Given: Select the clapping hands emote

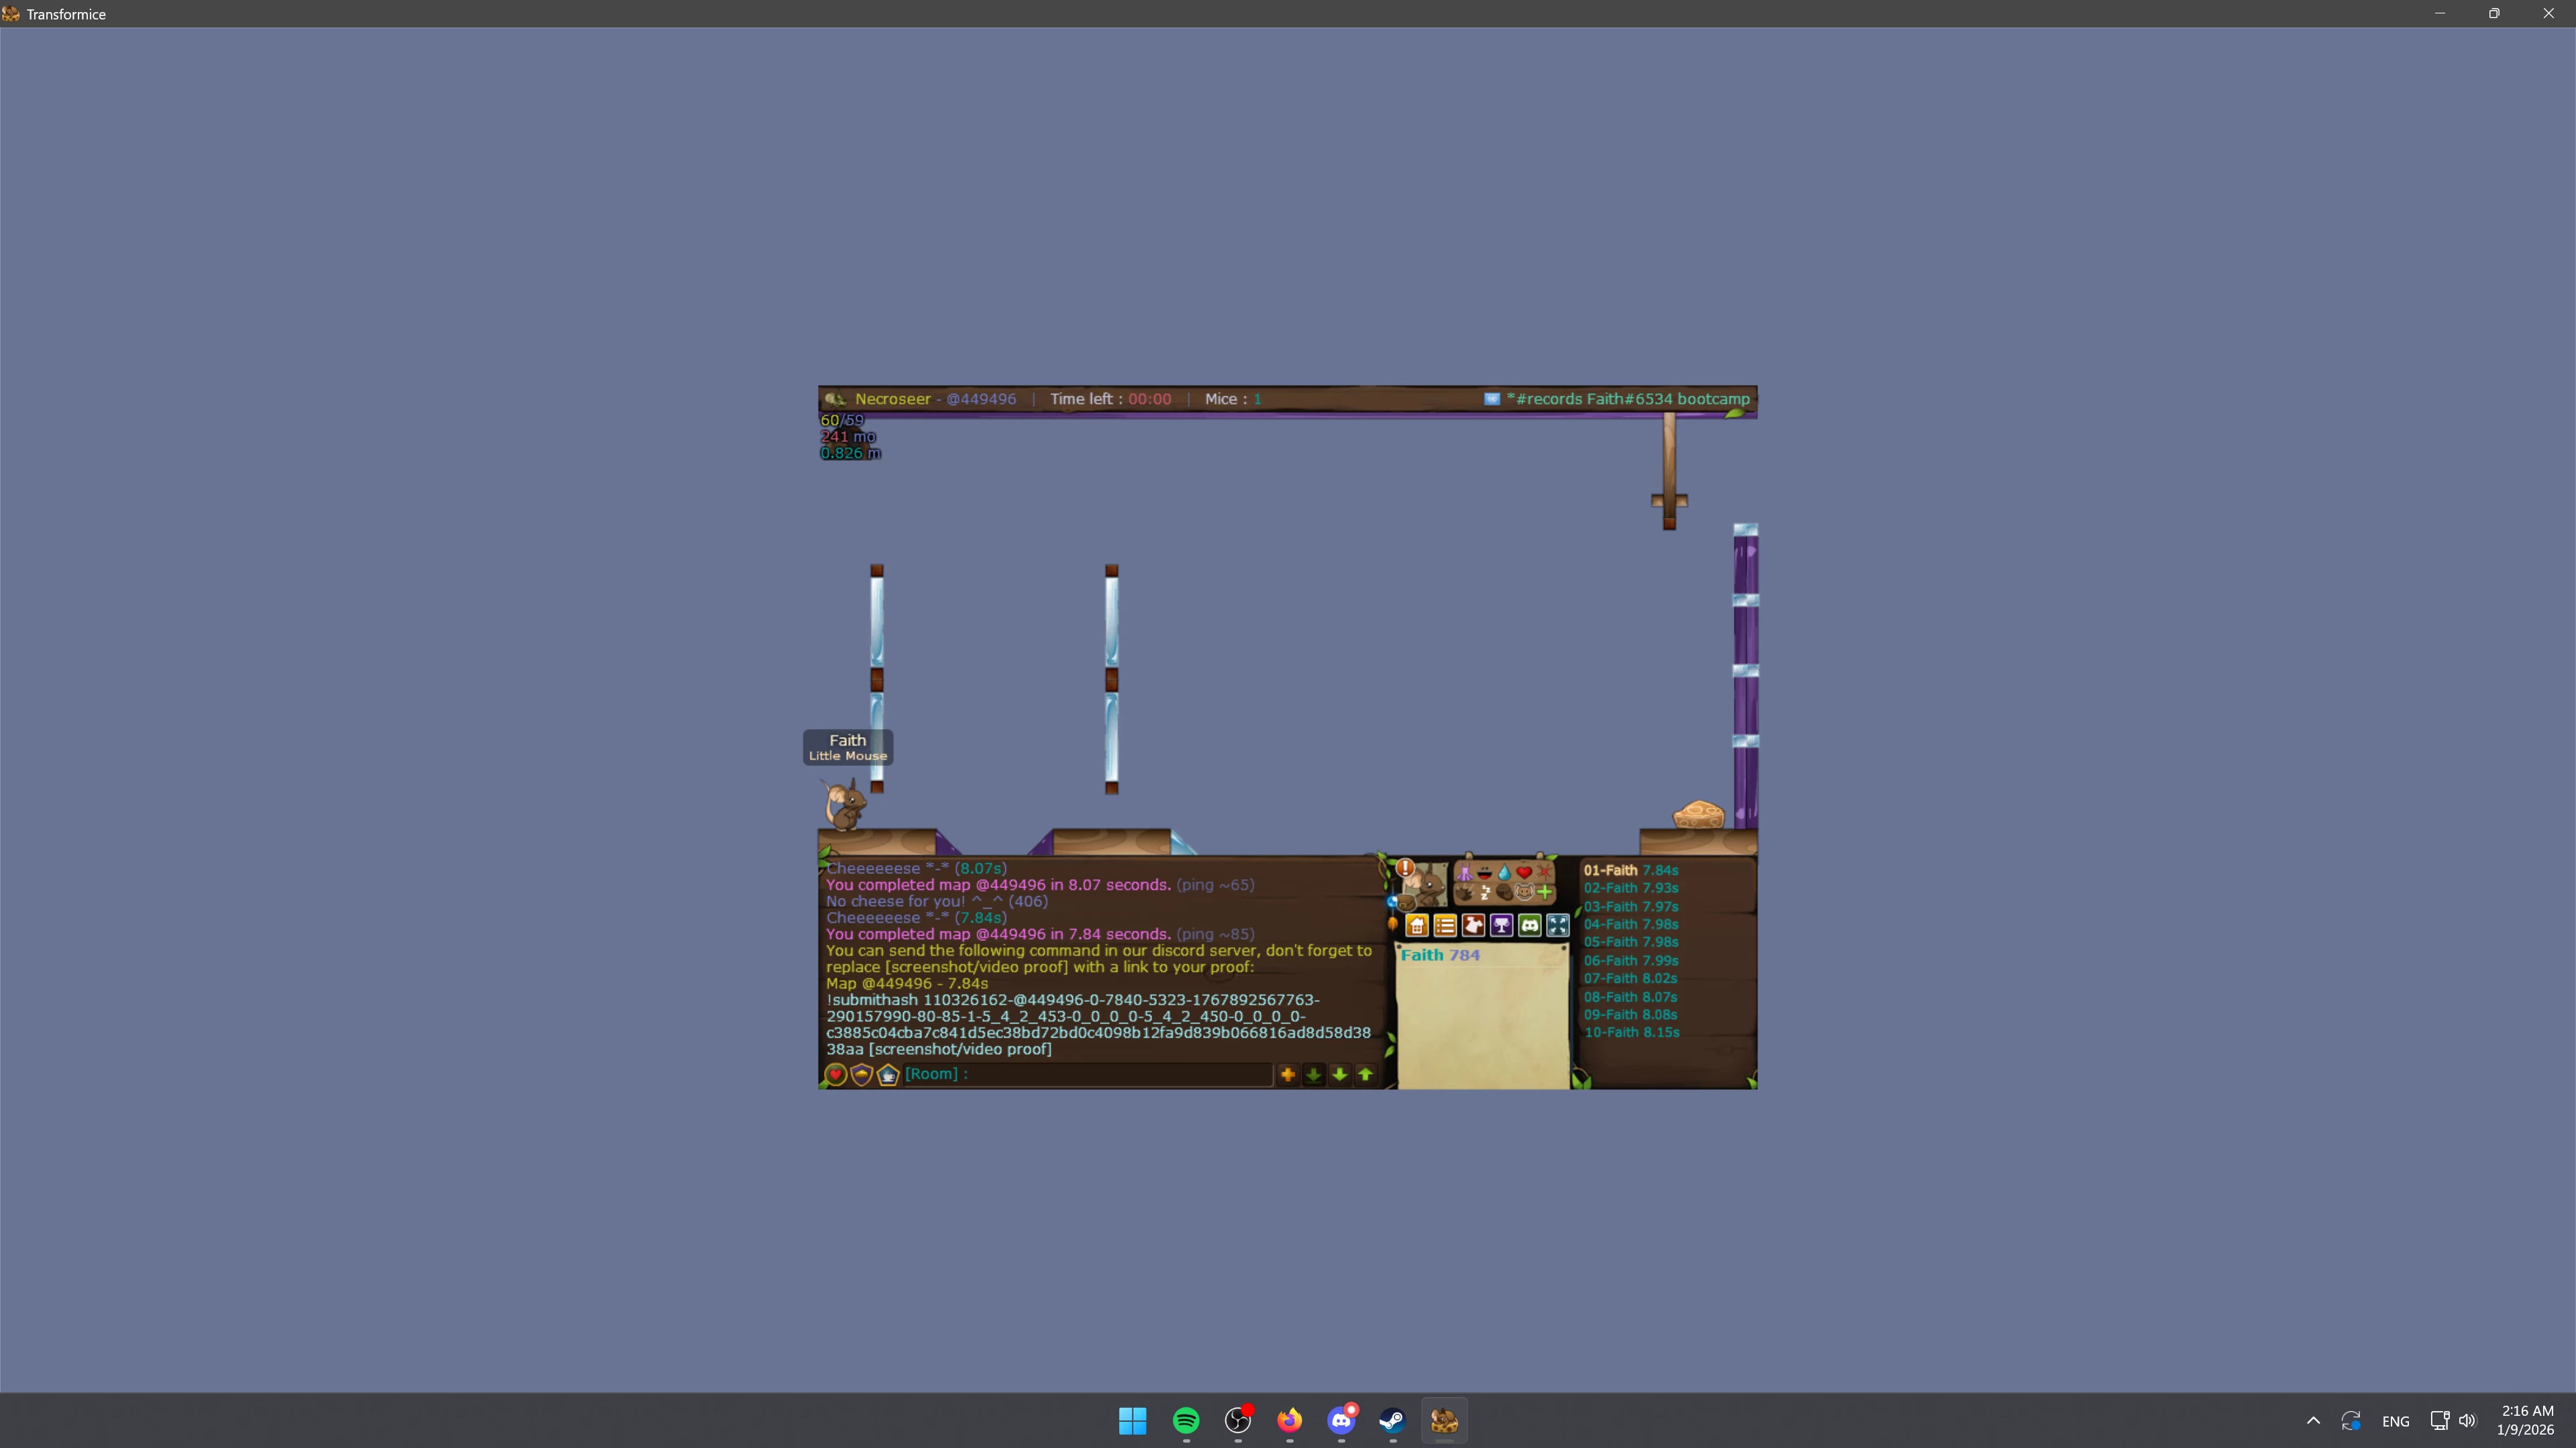Looking at the screenshot, I should 1465,893.
